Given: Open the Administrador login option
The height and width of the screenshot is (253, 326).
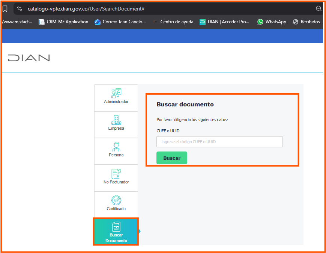Looking at the screenshot, I should click(116, 97).
